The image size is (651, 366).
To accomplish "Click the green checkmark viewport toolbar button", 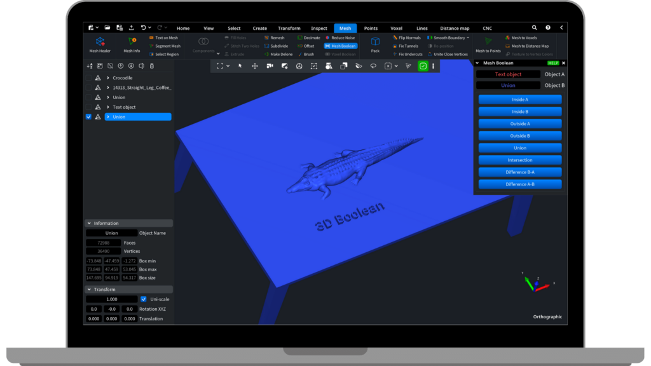I will pyautogui.click(x=423, y=65).
